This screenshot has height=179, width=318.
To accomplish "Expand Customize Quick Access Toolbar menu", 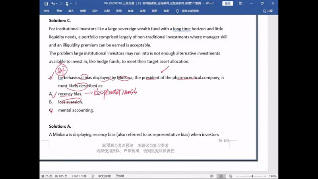I will (76, 4).
